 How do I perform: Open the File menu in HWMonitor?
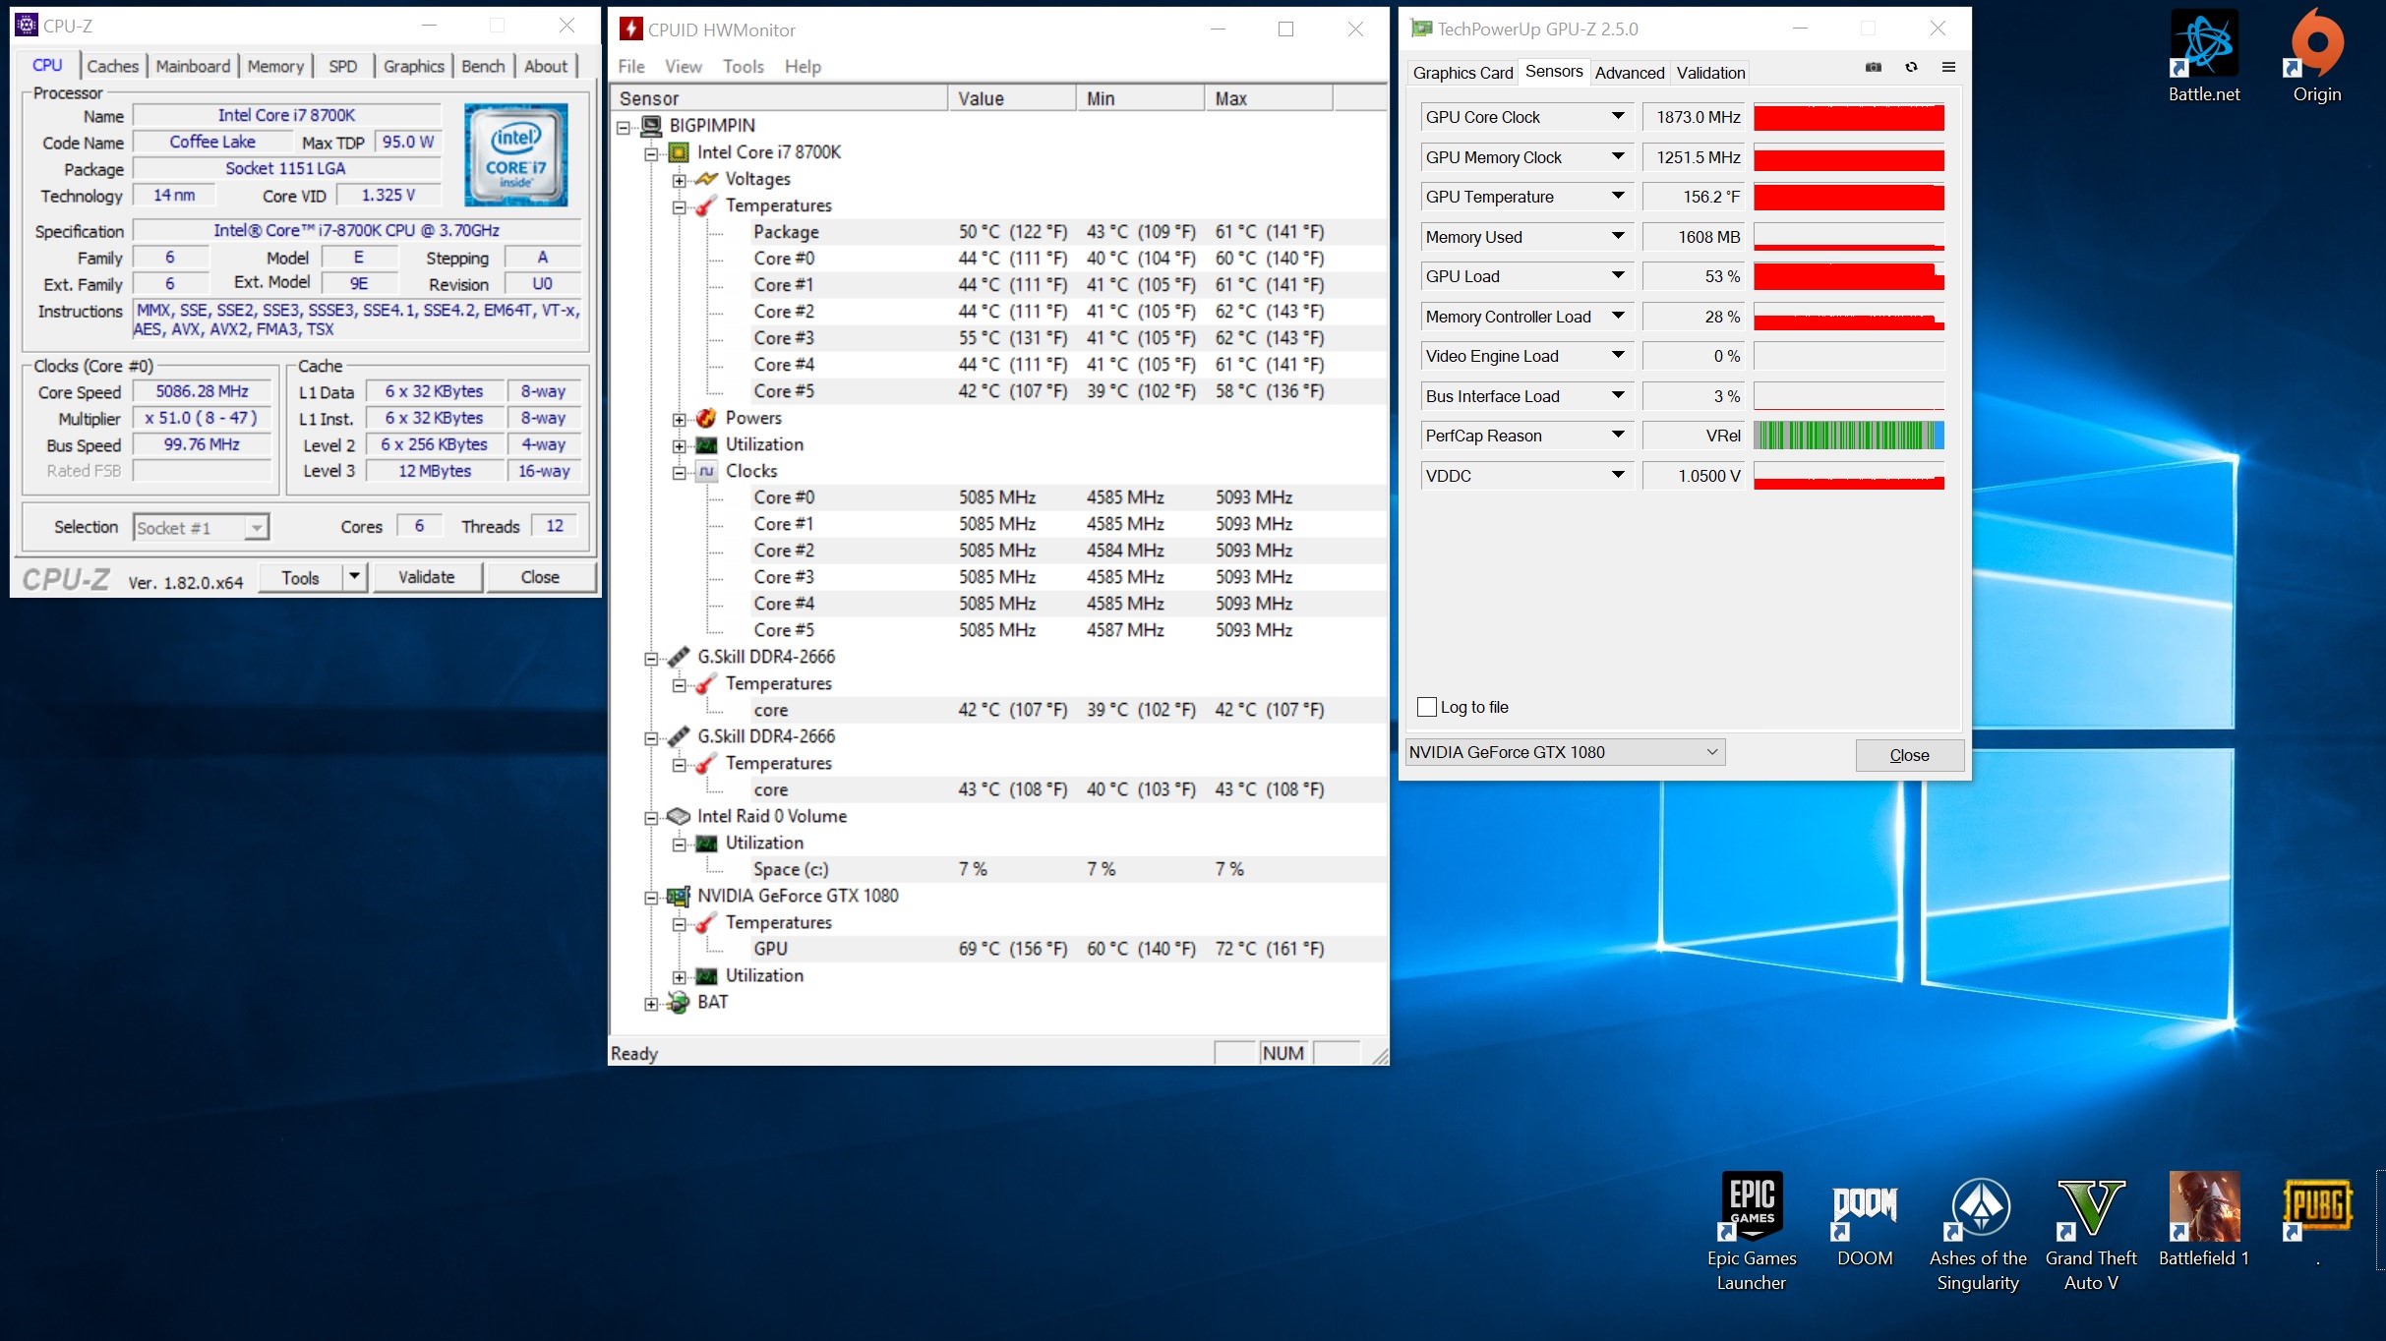[631, 66]
